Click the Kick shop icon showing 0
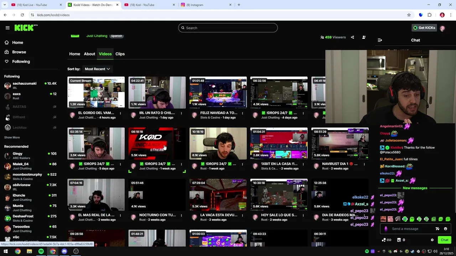 [401, 240]
